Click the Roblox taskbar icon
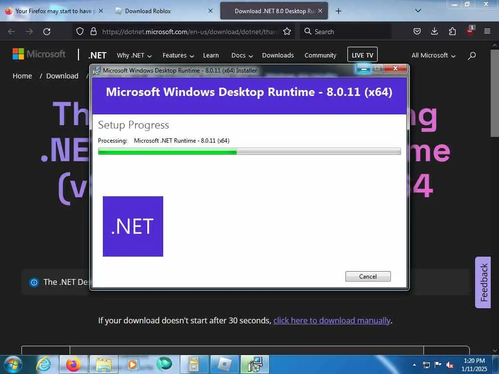The height and width of the screenshot is (374, 499). (224, 364)
